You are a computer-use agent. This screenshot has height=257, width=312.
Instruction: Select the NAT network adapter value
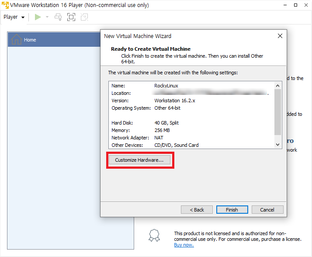(159, 138)
